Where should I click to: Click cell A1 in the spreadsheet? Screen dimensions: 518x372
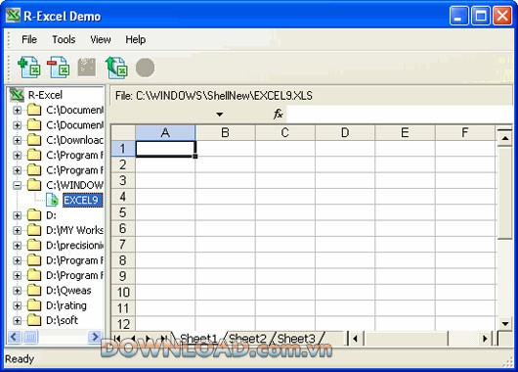pos(165,149)
